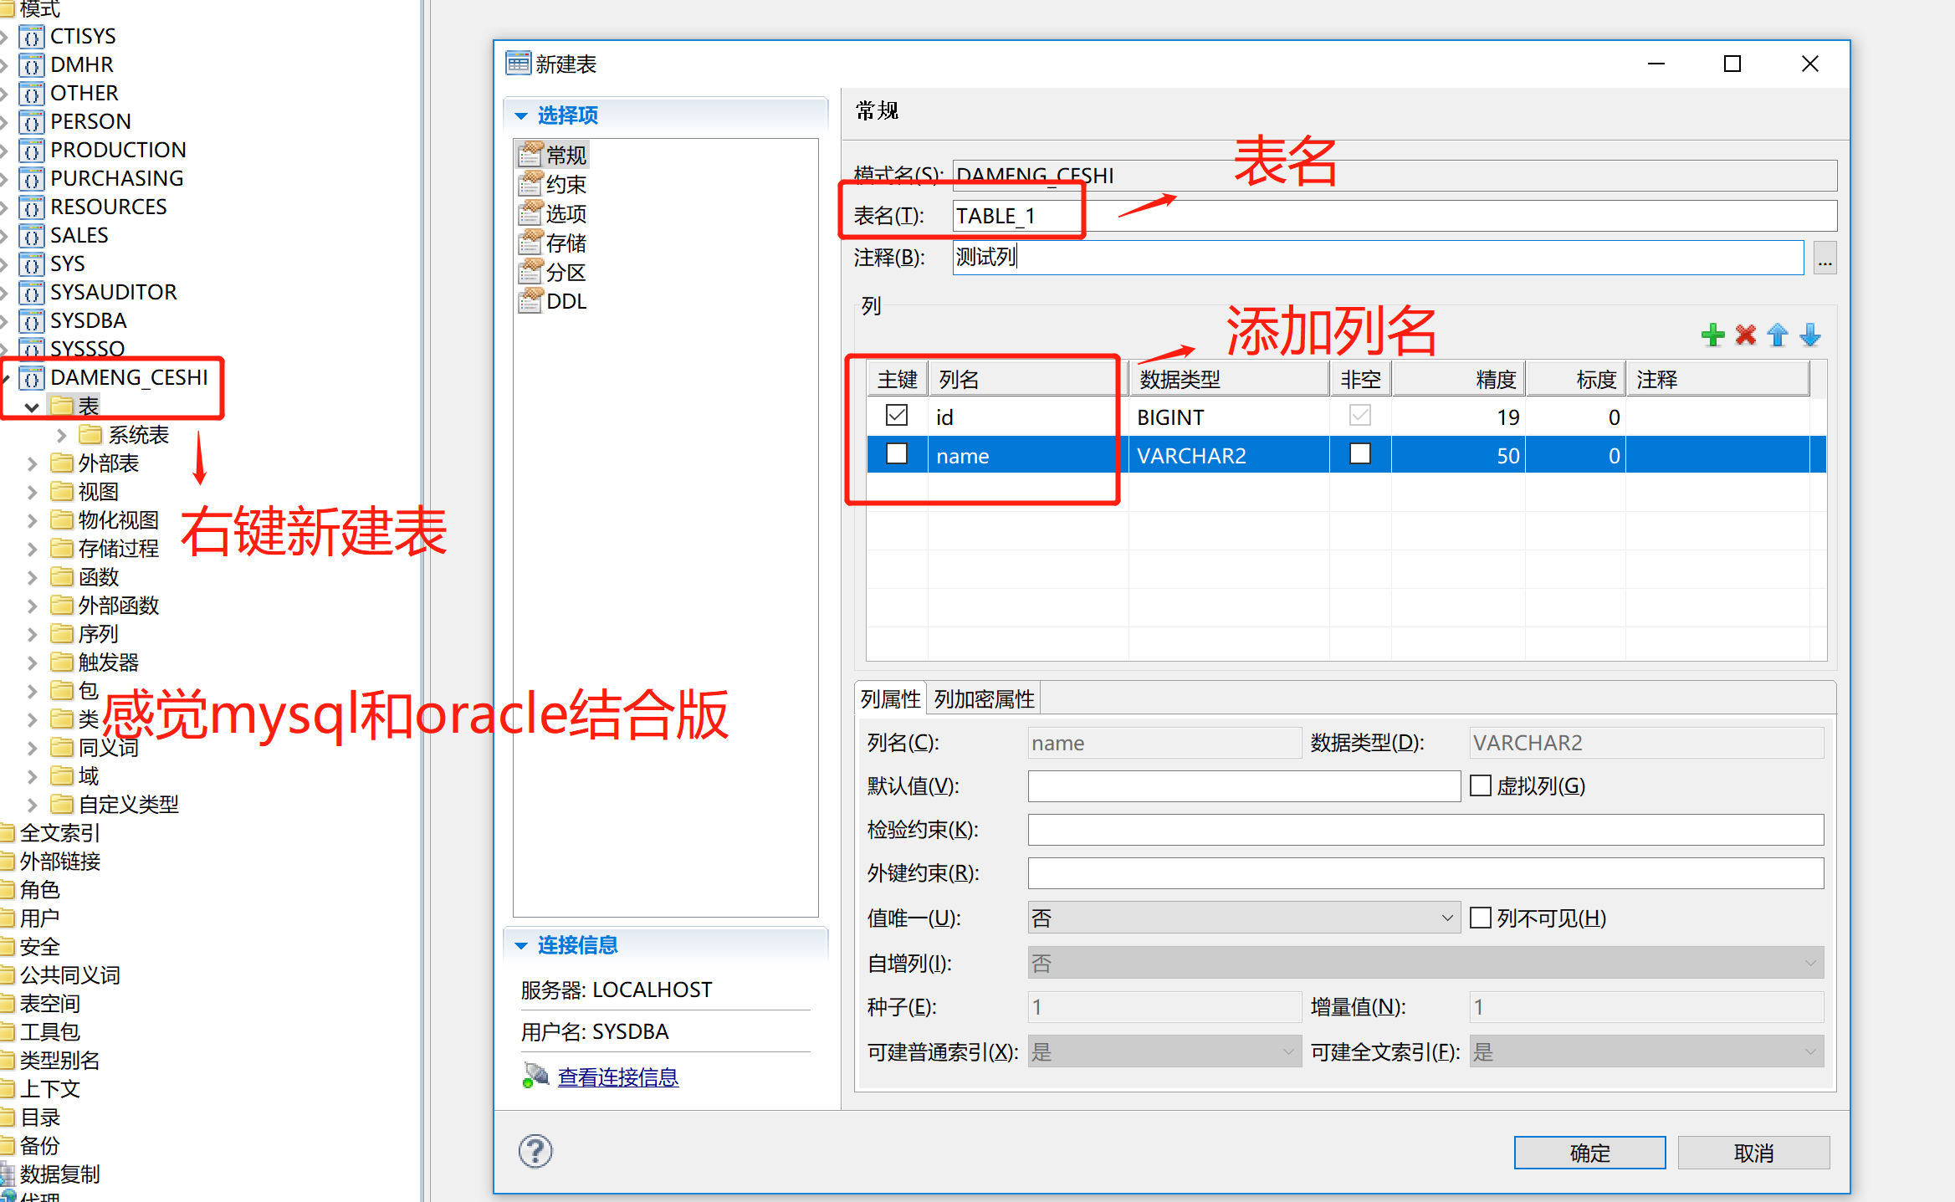
Task: Toggle primary key checkbox for name row
Action: 897,453
